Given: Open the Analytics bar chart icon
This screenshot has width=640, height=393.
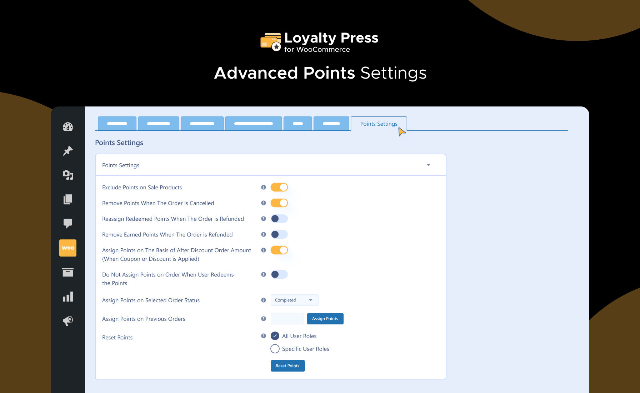Looking at the screenshot, I should tap(68, 297).
